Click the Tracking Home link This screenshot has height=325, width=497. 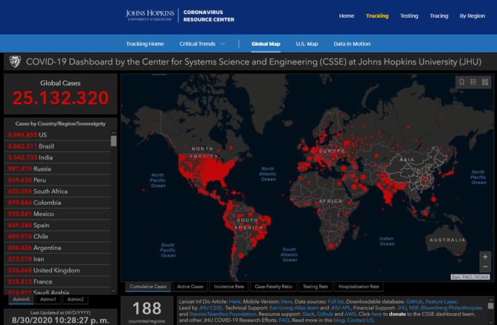(x=144, y=44)
